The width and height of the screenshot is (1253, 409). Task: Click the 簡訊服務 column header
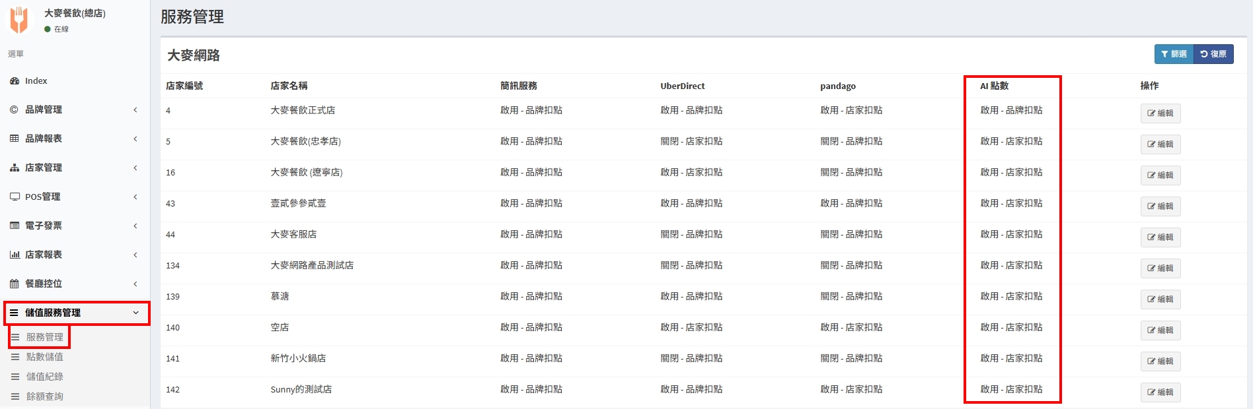(x=519, y=86)
